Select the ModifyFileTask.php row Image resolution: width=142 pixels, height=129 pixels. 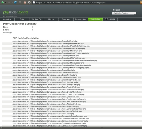[72, 111]
